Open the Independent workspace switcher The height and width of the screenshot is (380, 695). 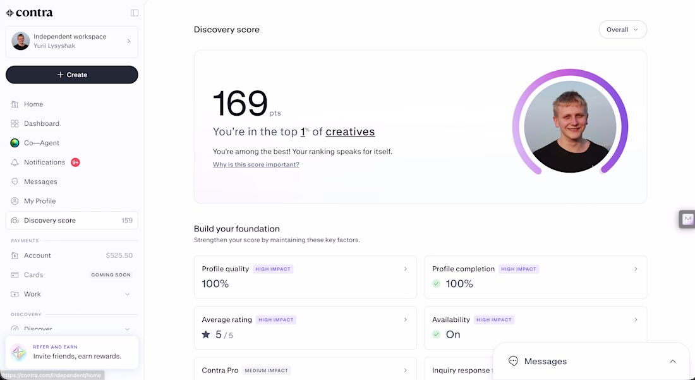point(72,42)
